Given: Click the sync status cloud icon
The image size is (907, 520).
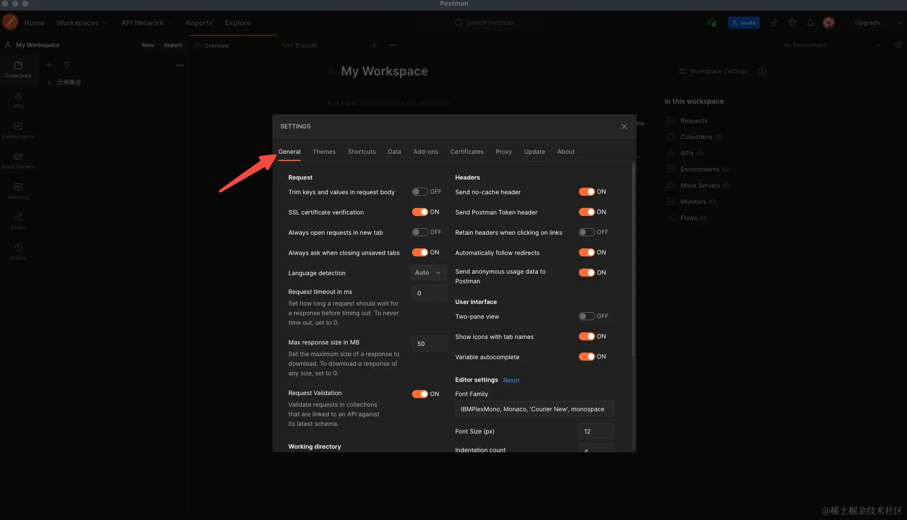Looking at the screenshot, I should pos(712,23).
